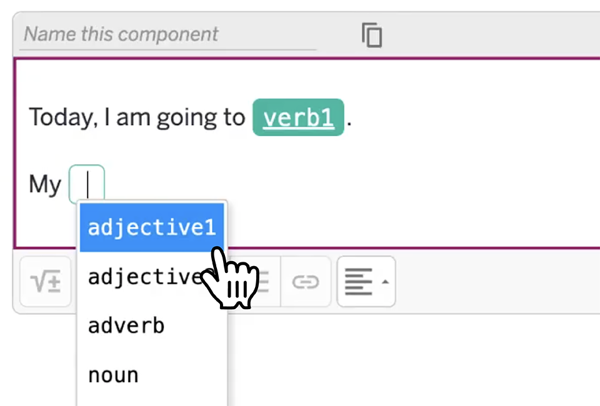Click the insert link chain icon

[305, 282]
